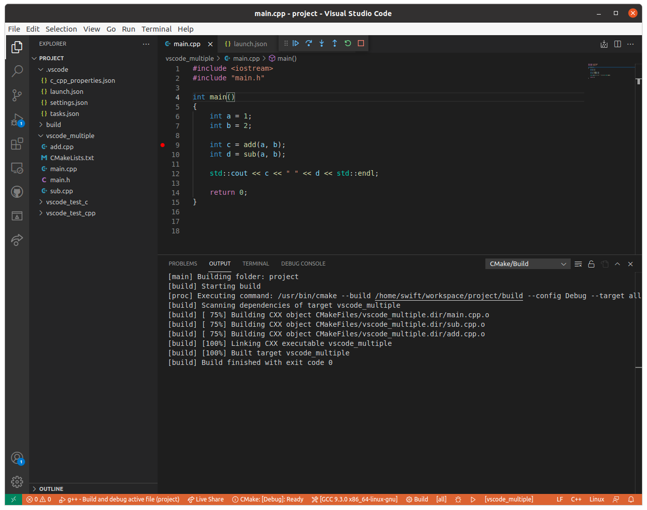This screenshot has height=510, width=647.
Task: Open sub.cpp in the explorer
Action: (x=93, y=191)
